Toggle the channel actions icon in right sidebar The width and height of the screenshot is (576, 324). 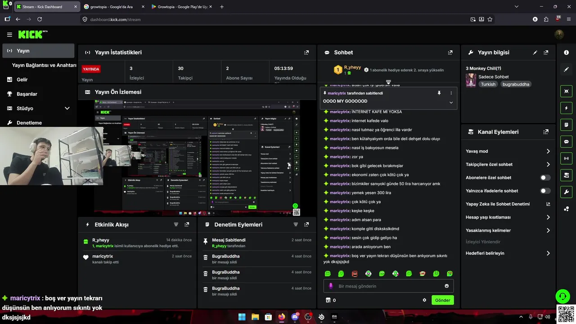pyautogui.click(x=566, y=175)
